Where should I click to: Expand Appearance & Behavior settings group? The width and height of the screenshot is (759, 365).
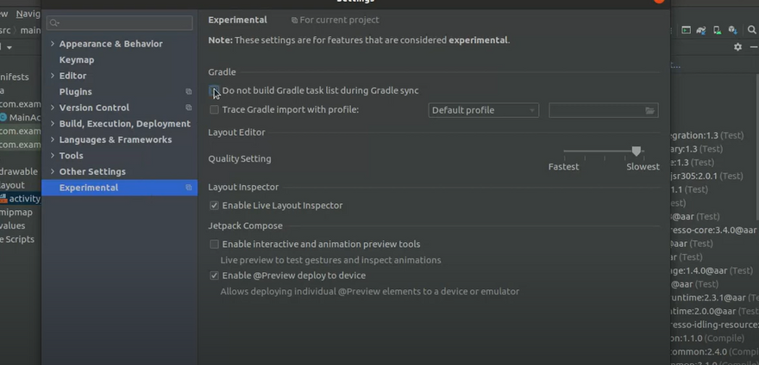53,44
